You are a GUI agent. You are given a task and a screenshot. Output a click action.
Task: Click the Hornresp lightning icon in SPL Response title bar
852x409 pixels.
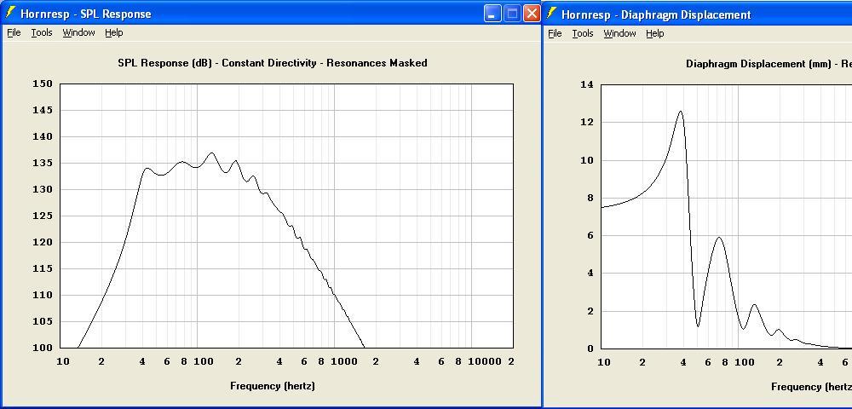10,13
